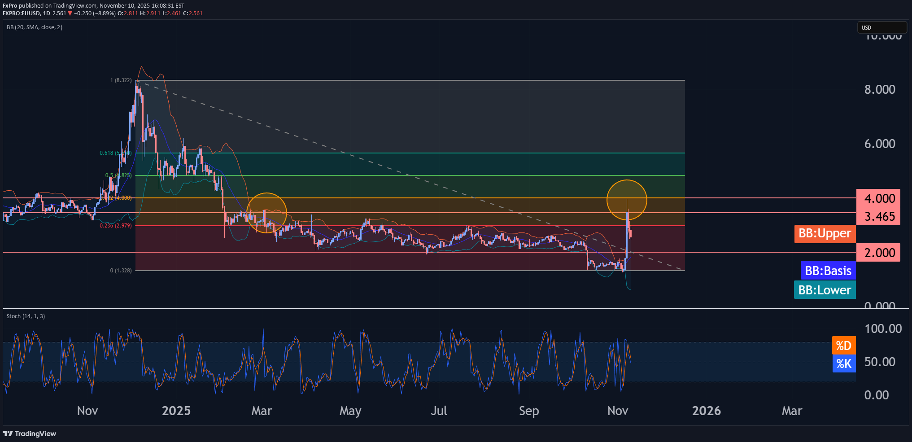
Task: Select the 4.000 price level tag
Action: click(878, 198)
